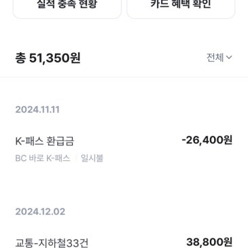Open the K-패스 환급금 transaction

coord(124,149)
